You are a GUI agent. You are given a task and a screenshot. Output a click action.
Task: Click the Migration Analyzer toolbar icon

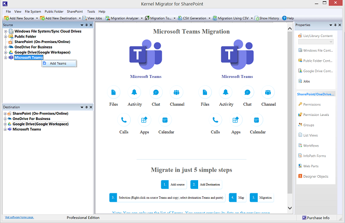(107, 18)
